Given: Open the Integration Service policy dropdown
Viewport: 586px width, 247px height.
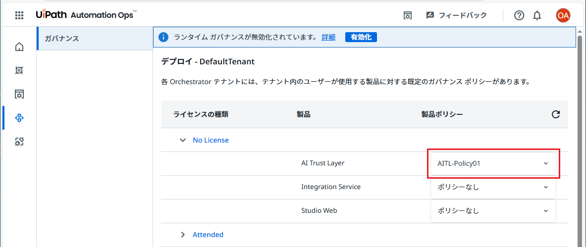Looking at the screenshot, I should 493,187.
